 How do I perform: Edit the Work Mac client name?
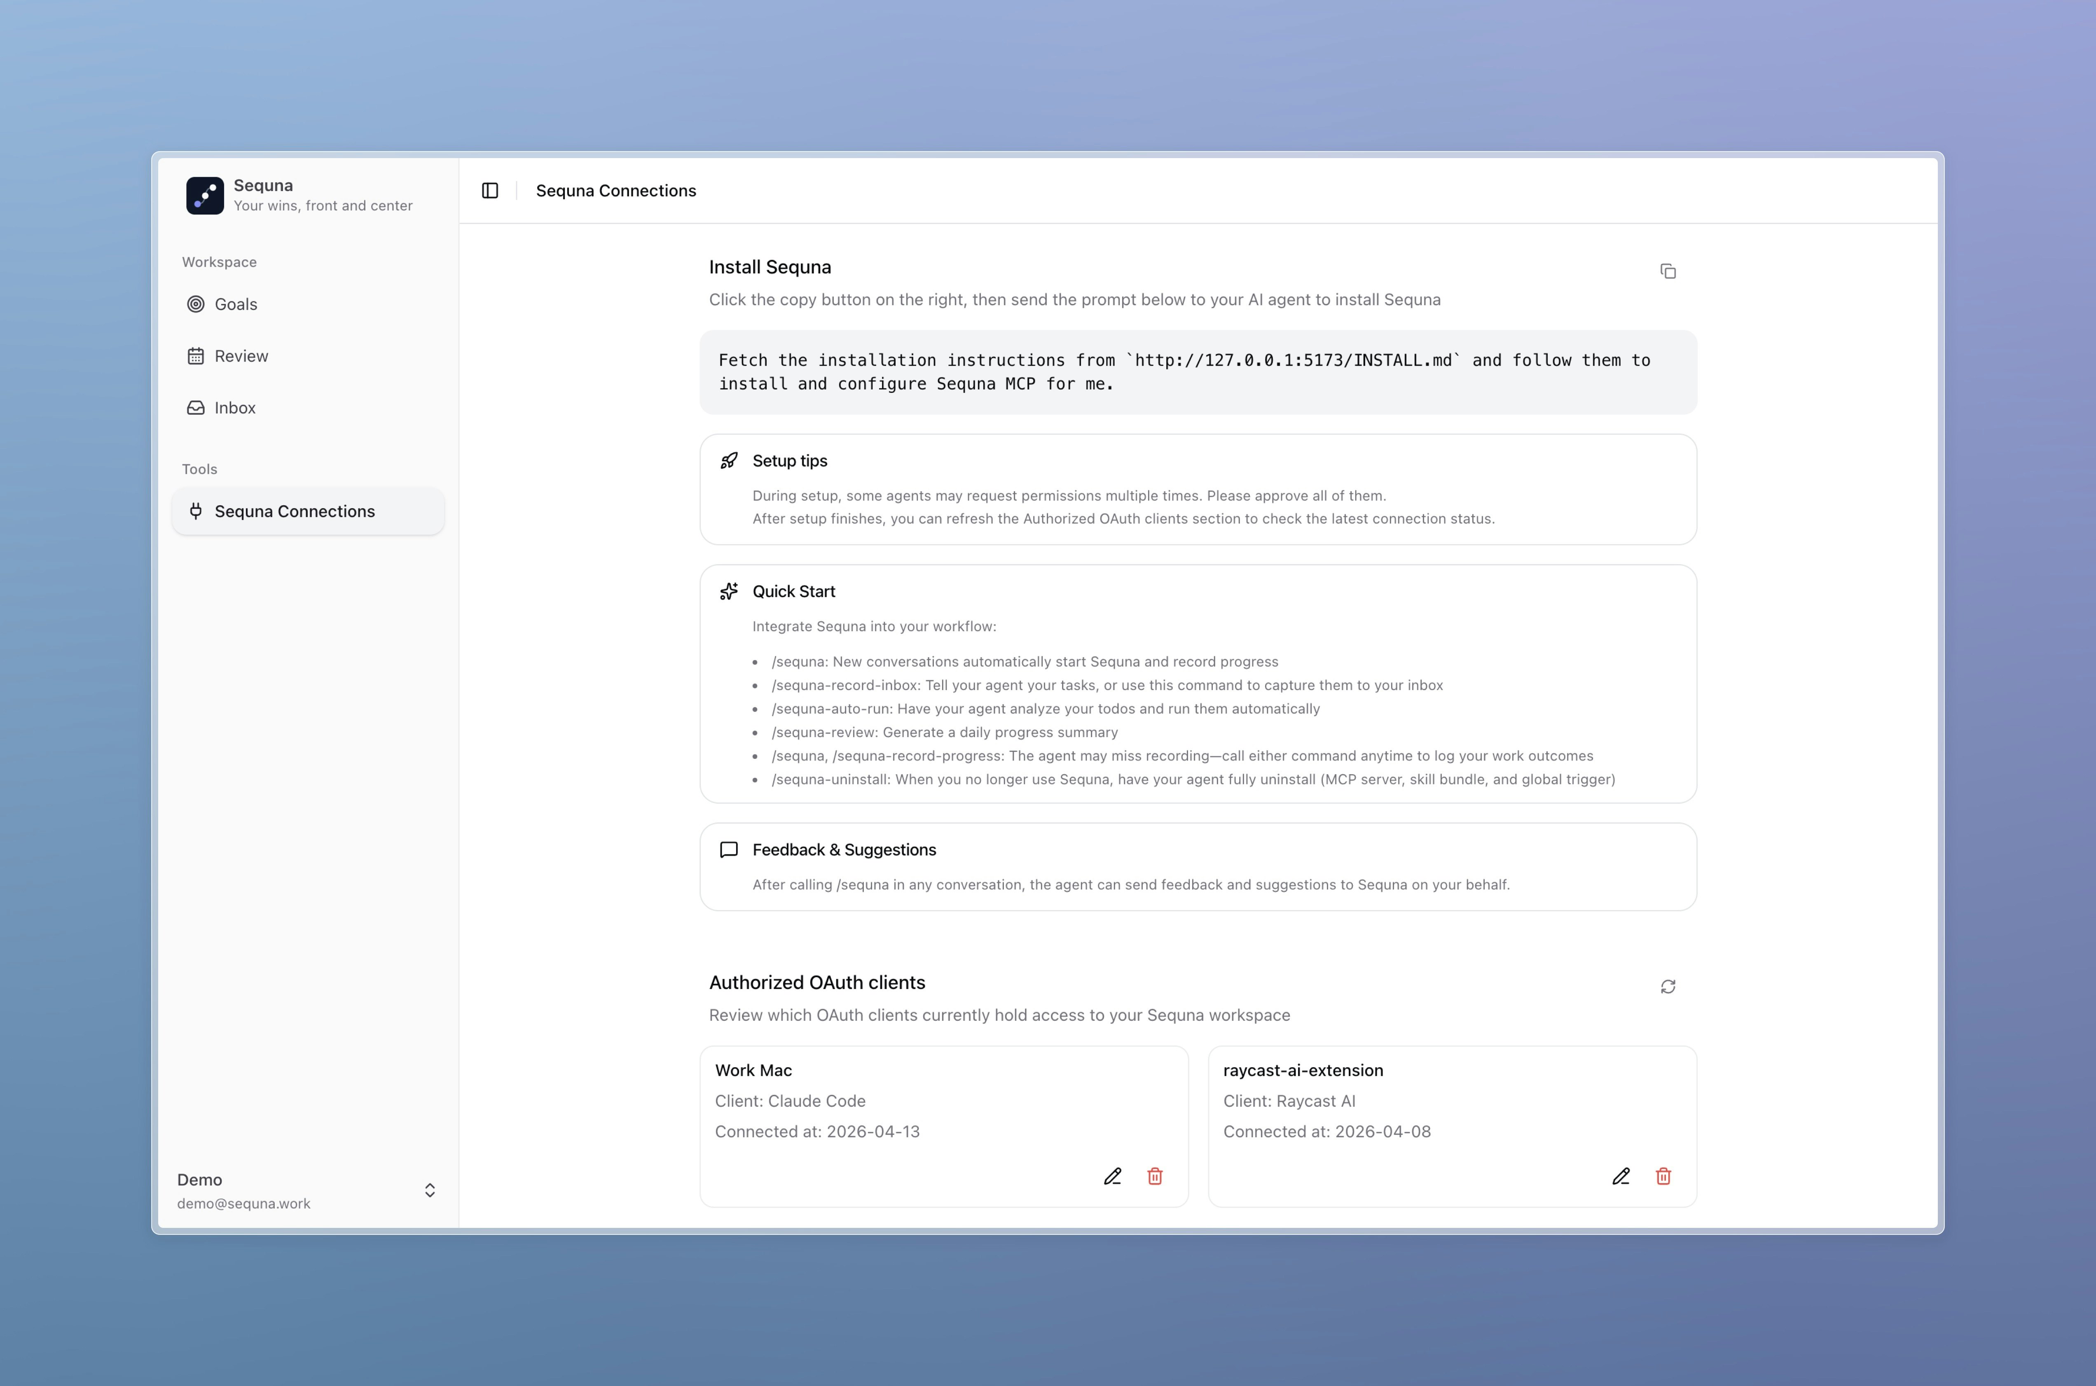coord(1113,1176)
